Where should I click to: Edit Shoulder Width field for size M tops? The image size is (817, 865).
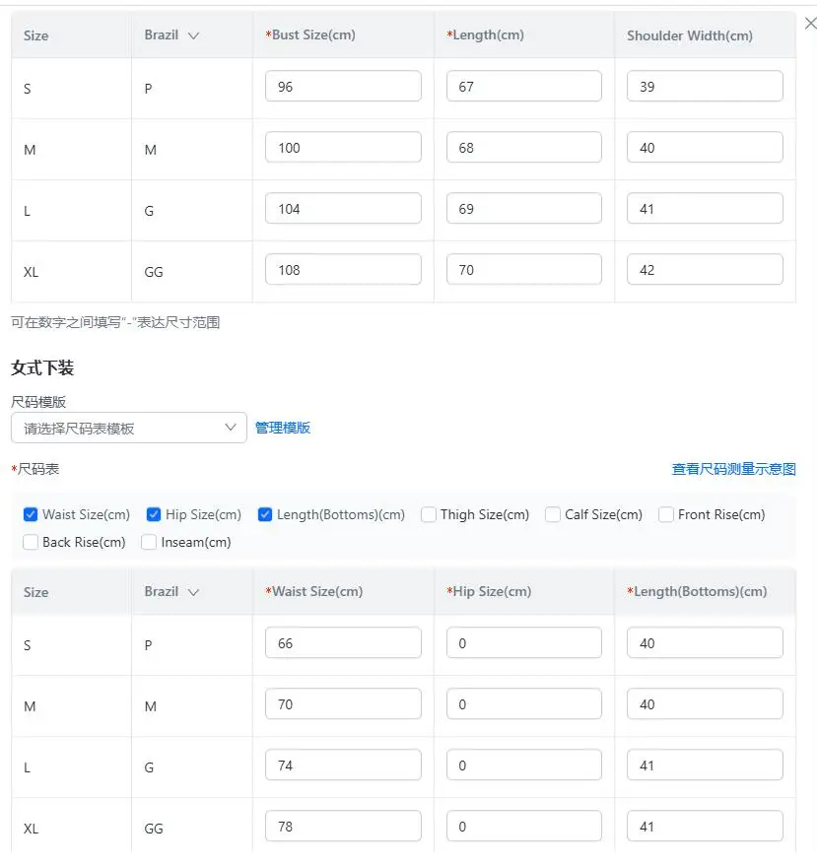[705, 148]
